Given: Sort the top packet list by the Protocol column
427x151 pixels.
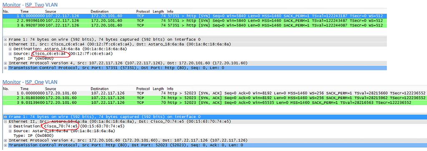Looking at the screenshot, I should pos(143,12).
